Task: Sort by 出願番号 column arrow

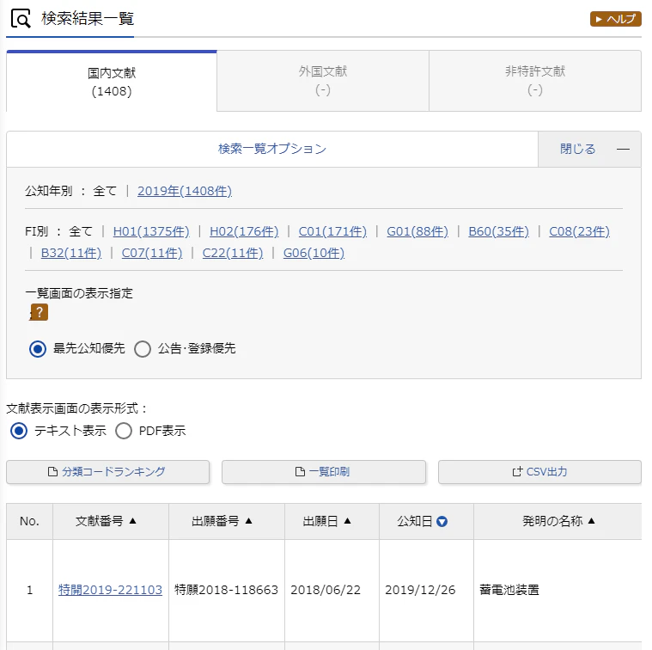Action: point(248,521)
